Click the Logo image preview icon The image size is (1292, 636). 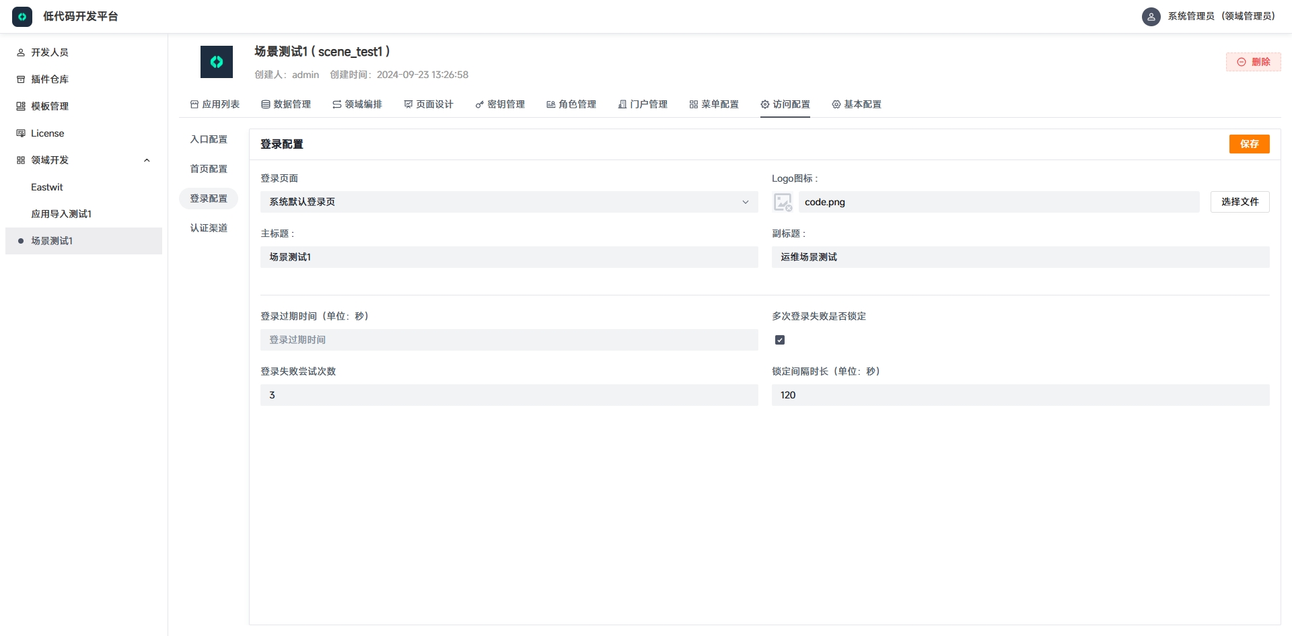[x=783, y=202]
